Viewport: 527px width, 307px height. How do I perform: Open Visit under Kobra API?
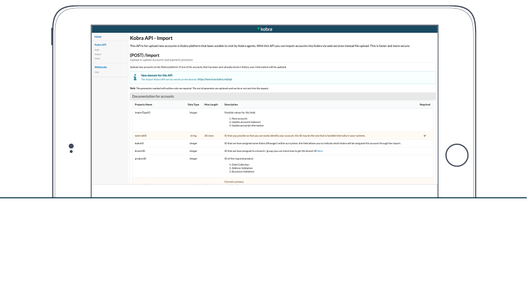[x=97, y=58]
